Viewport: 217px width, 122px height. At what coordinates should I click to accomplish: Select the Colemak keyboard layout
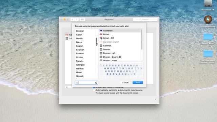(120, 46)
